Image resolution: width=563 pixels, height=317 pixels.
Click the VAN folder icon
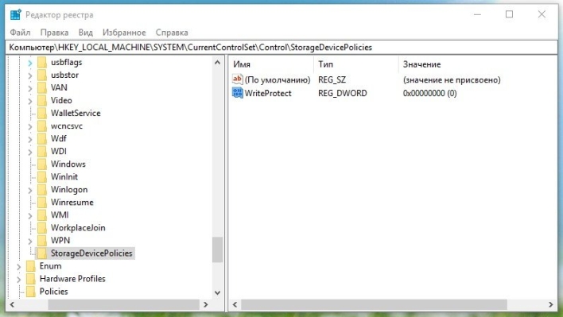tap(42, 87)
